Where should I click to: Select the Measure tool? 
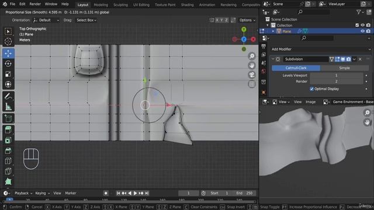(x=8, y=107)
